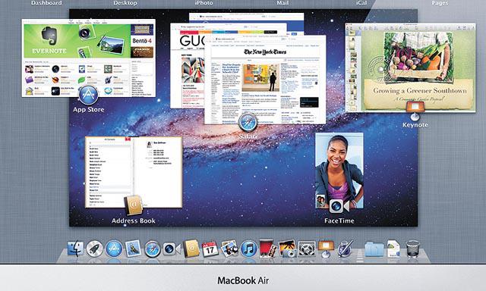Click Safari compass badge under browser windows

[x=248, y=123]
